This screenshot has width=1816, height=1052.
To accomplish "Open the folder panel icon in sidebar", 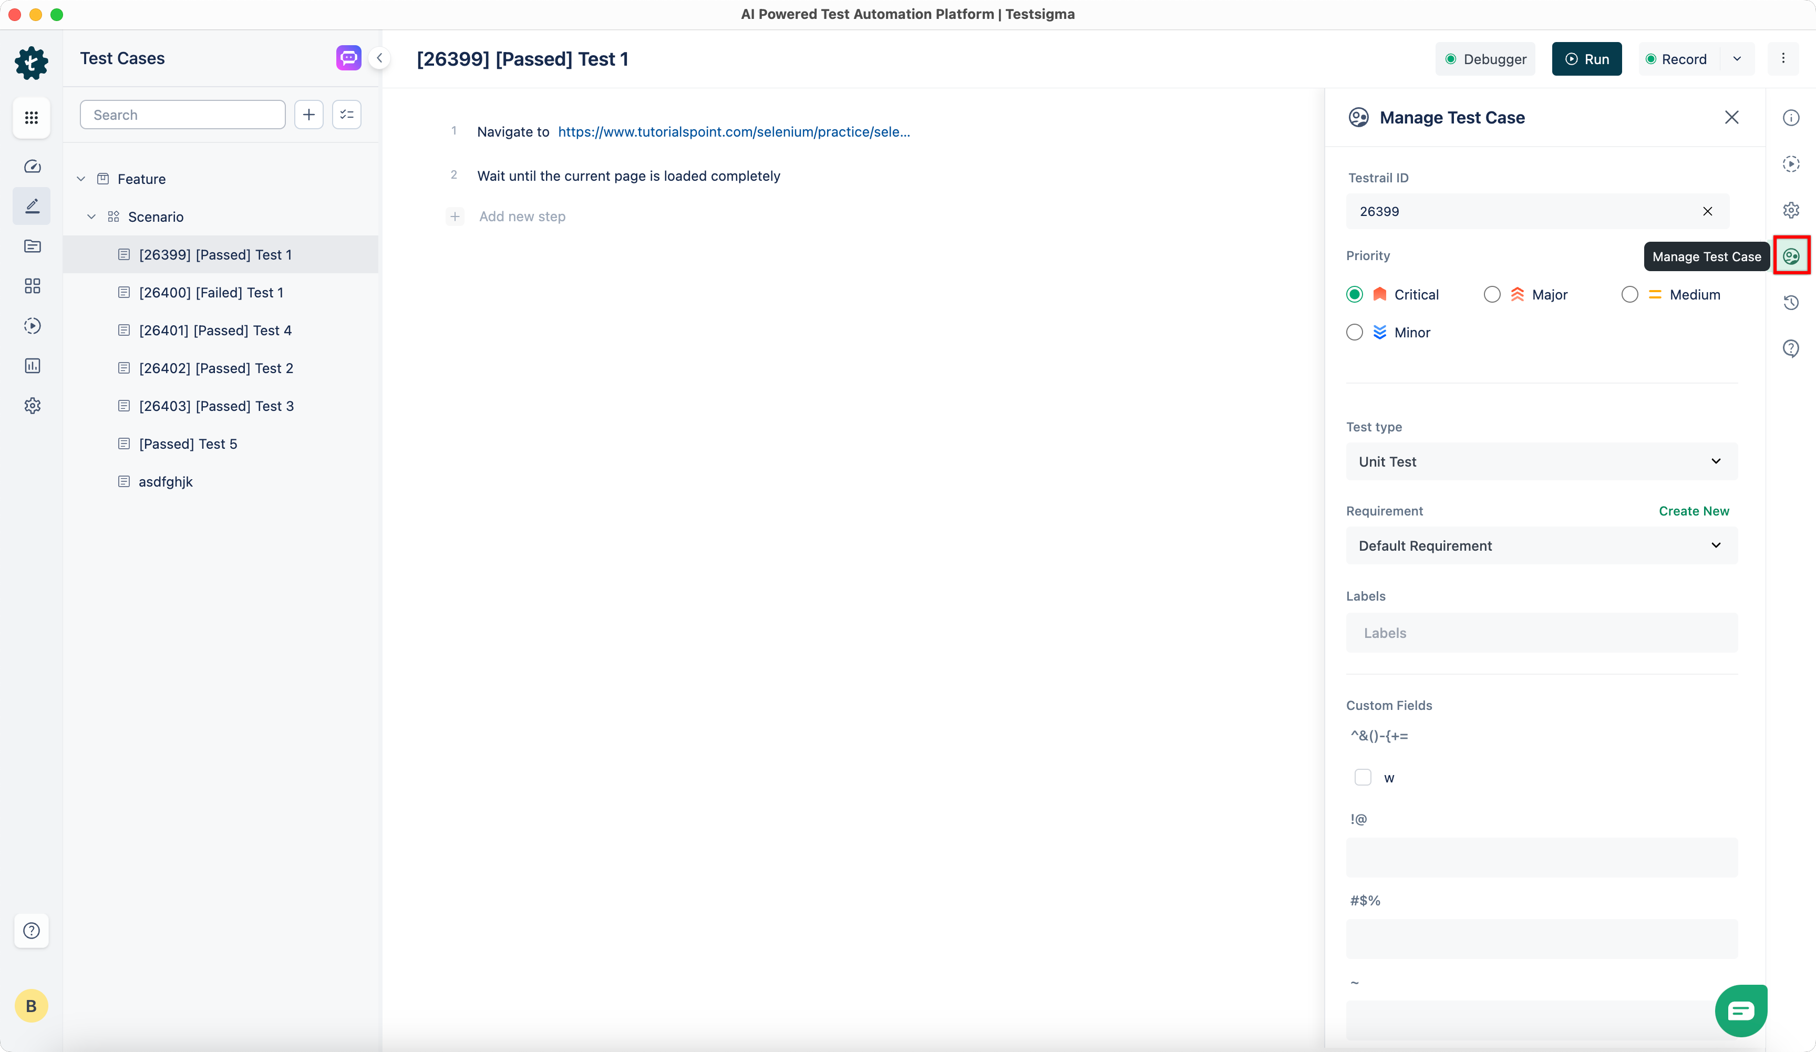I will [32, 246].
